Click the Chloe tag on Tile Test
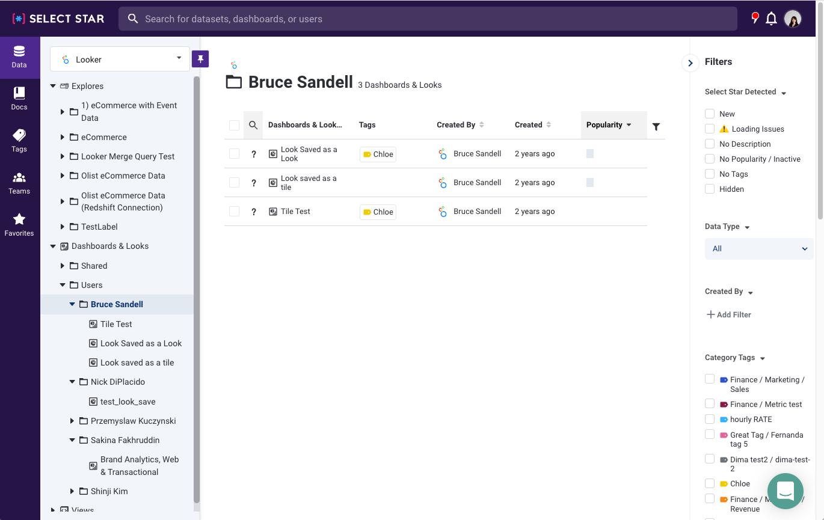Image resolution: width=824 pixels, height=520 pixels. click(x=378, y=212)
